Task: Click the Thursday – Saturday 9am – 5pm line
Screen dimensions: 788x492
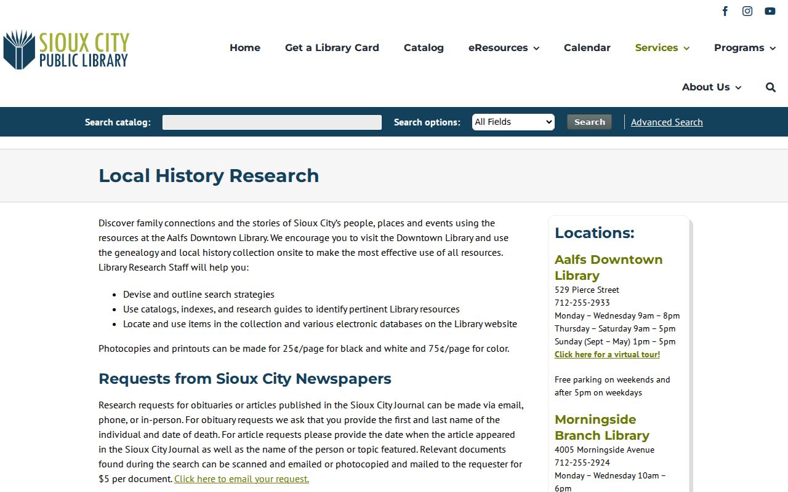Action: [615, 328]
